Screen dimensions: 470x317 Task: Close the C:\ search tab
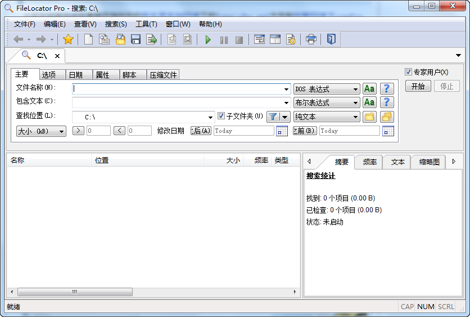tap(57, 56)
